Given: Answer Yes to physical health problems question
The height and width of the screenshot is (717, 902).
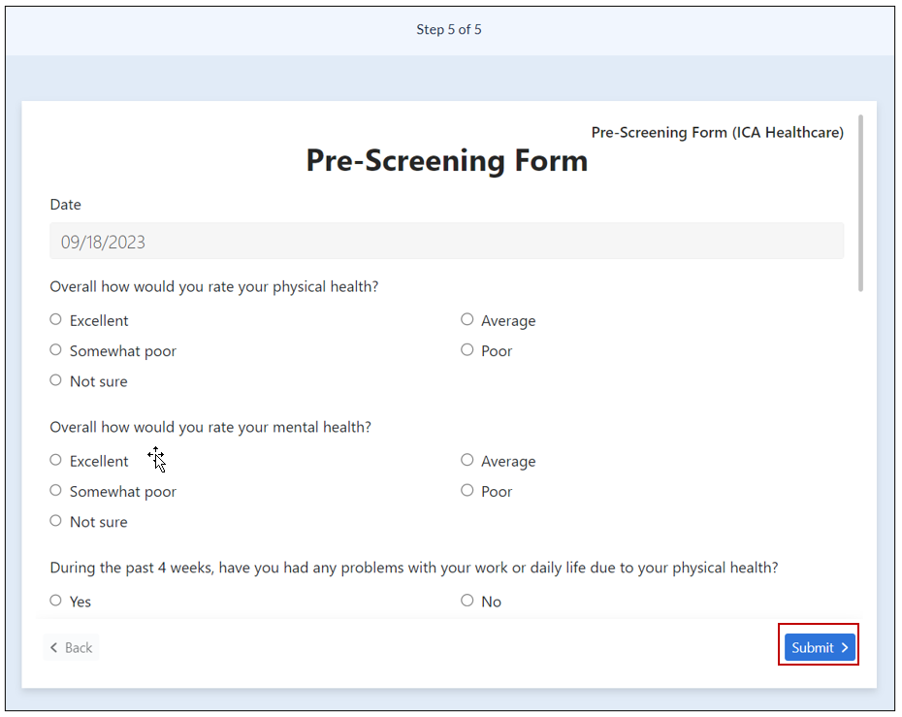Looking at the screenshot, I should [56, 601].
